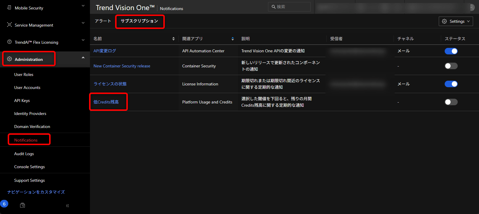The height and width of the screenshot is (214, 479).
Task: Disable the ライセンスの状態 subscription toggle
Action: [x=451, y=84]
